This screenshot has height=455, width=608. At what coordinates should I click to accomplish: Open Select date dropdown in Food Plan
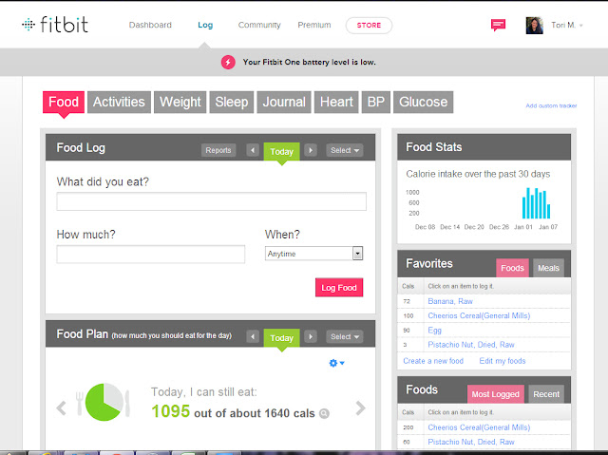(345, 337)
